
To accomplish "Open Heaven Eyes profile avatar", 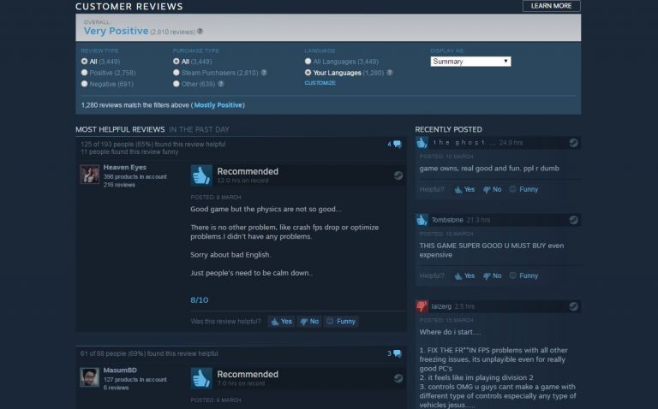I will [x=90, y=174].
